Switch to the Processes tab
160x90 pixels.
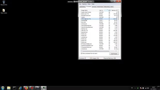88,6
